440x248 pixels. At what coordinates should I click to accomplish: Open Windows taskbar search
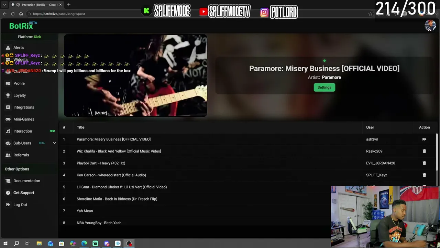16,244
